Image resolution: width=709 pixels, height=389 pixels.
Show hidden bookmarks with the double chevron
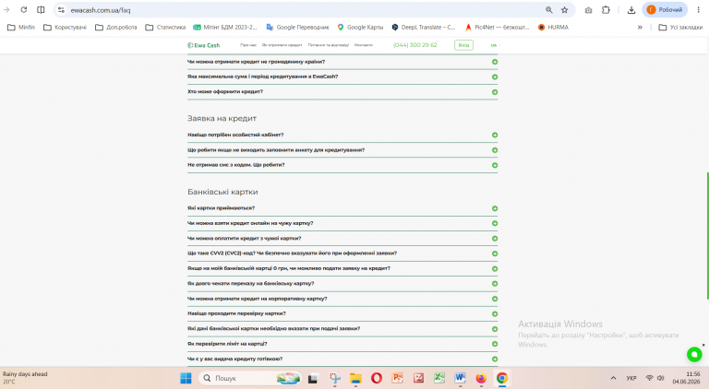640,28
